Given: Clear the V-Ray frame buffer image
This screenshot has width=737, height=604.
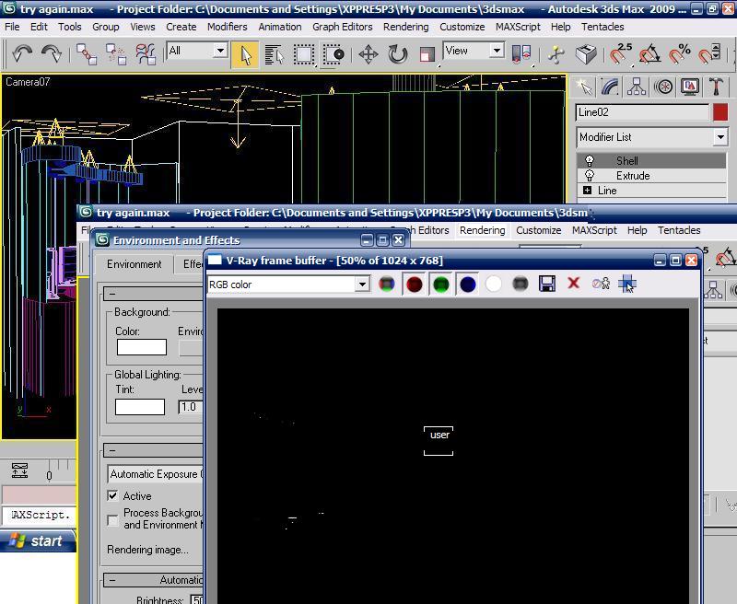Looking at the screenshot, I should (x=573, y=284).
